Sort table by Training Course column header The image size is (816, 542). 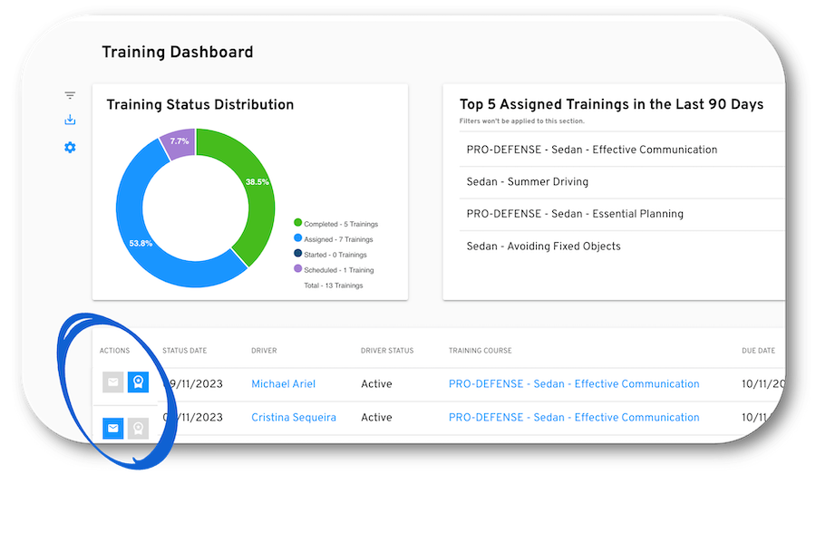point(480,351)
